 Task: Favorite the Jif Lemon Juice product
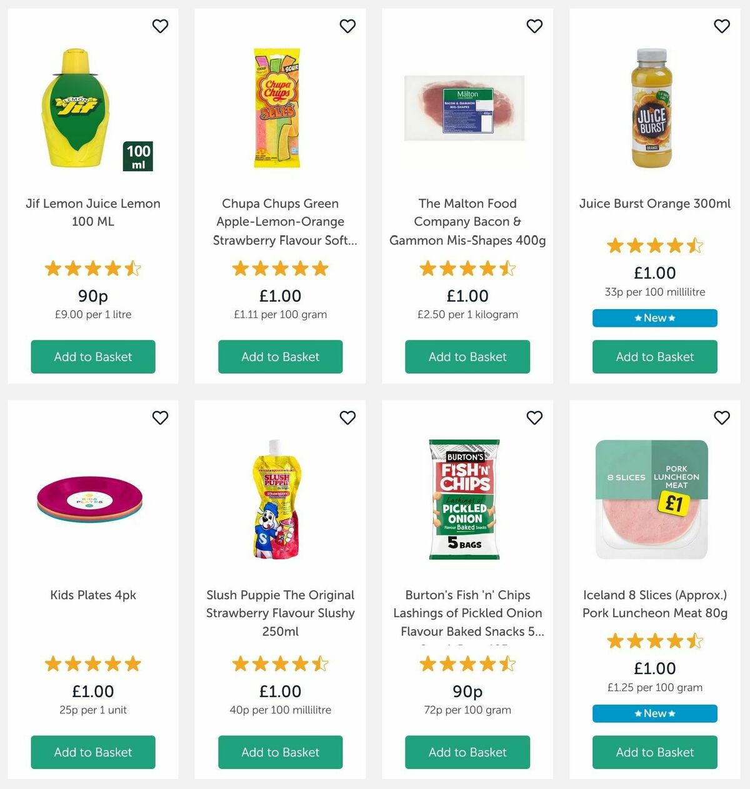(160, 26)
